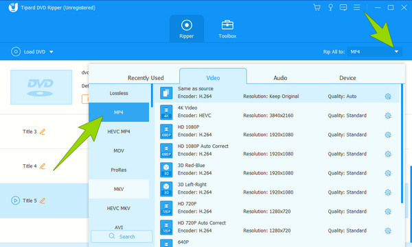Choose HEVC MP4 format category

119,131
